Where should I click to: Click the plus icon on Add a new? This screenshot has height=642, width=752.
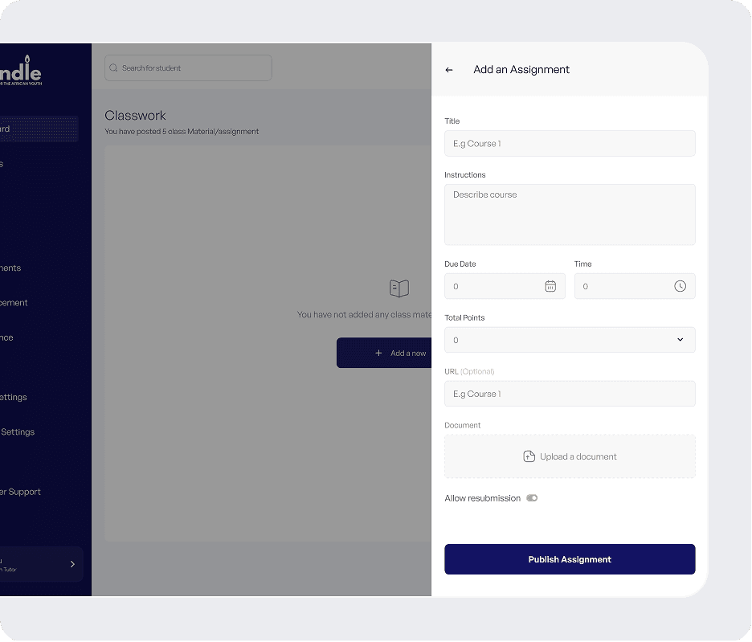tap(379, 353)
